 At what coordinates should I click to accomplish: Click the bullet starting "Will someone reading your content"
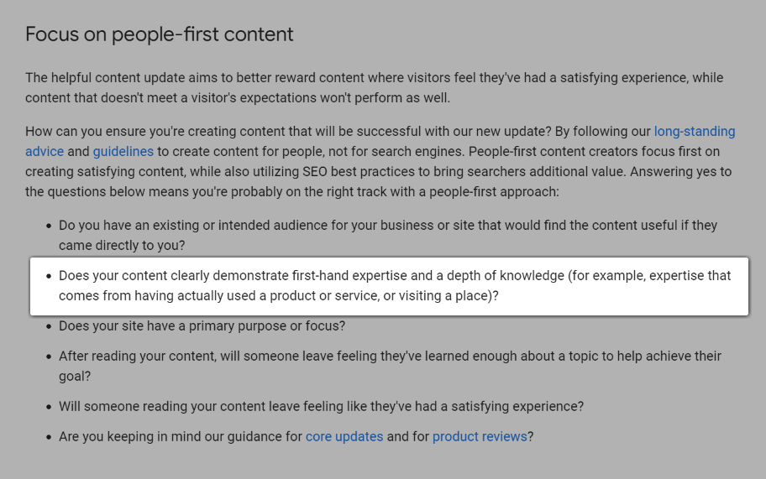321,407
